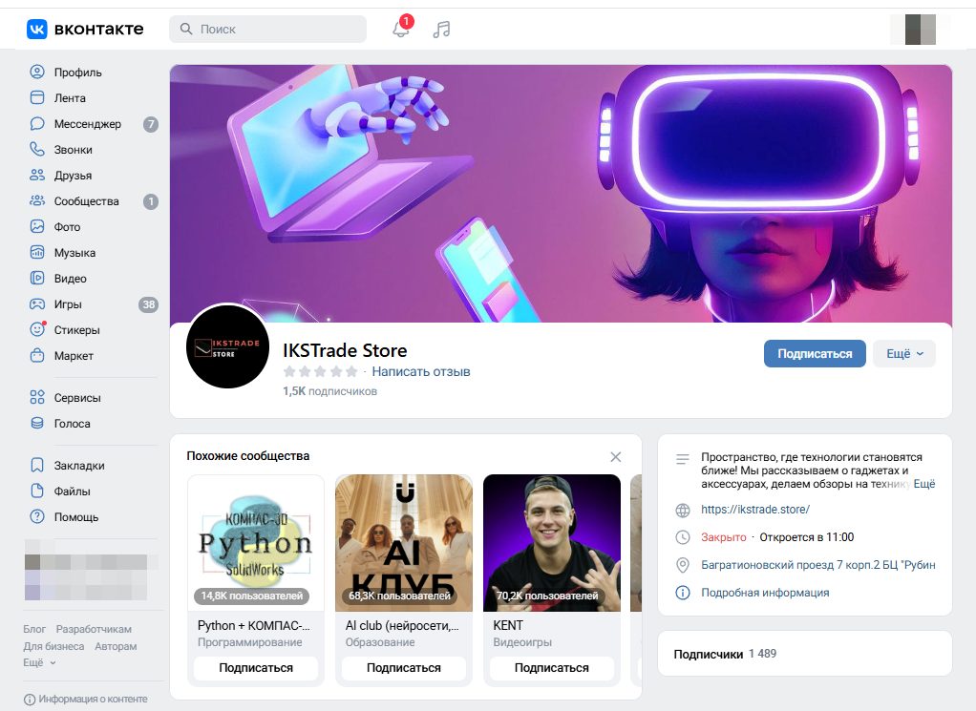Open the music note icon in header
Screen dimensions: 976x711
[x=441, y=30]
